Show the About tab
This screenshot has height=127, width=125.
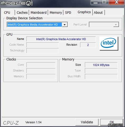tap(99, 12)
